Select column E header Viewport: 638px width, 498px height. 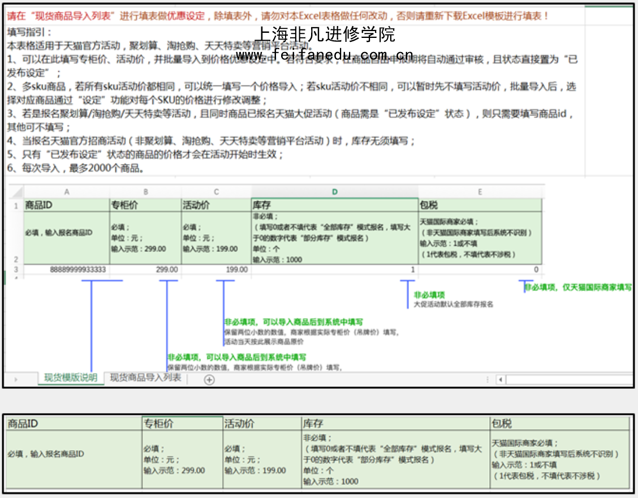pyautogui.click(x=480, y=192)
